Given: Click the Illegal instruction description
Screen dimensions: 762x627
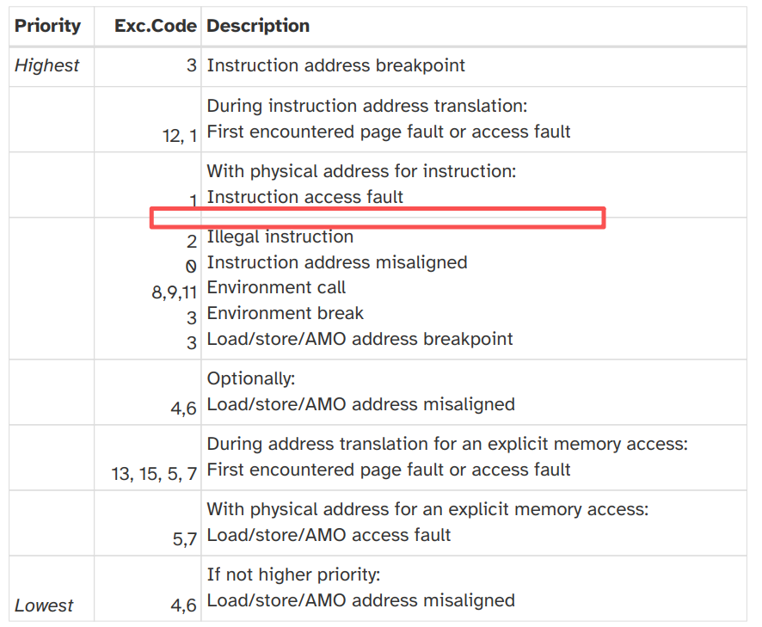Looking at the screenshot, I should (280, 237).
